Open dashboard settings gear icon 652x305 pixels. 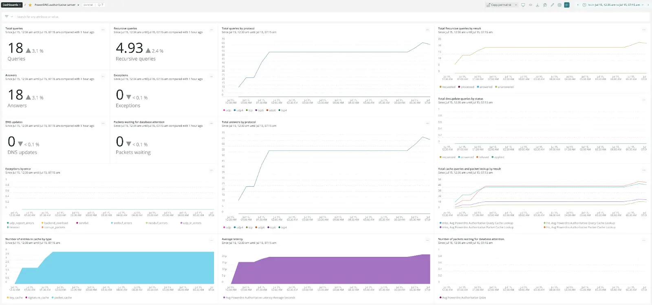(x=559, y=5)
